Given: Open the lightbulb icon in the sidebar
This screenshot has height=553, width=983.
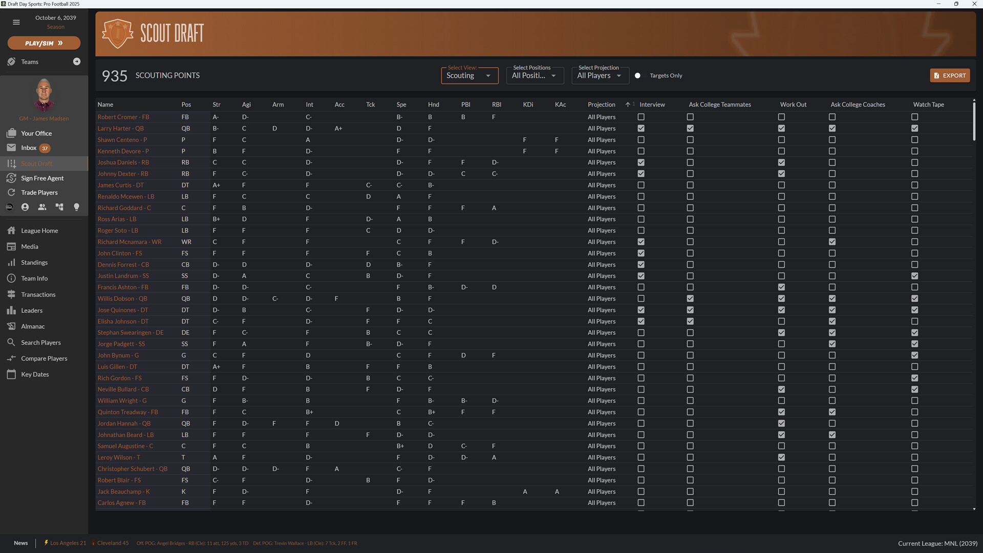Looking at the screenshot, I should [x=76, y=207].
